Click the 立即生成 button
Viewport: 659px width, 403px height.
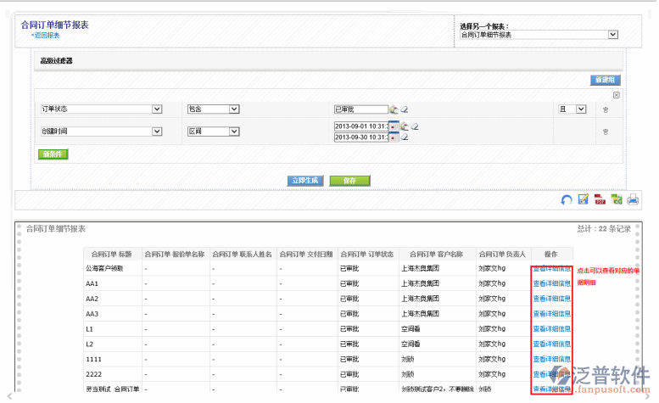(x=304, y=181)
